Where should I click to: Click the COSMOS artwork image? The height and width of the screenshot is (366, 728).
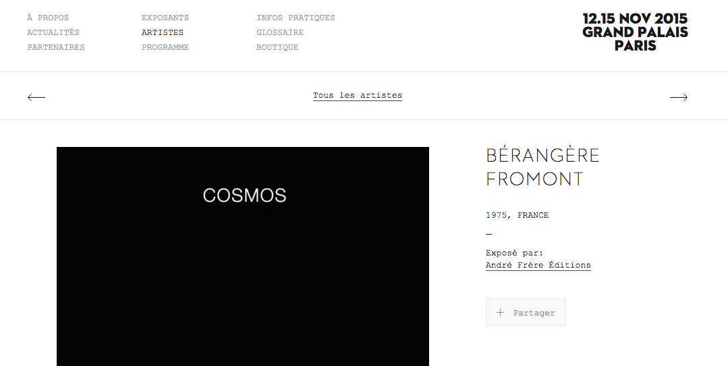(x=243, y=257)
